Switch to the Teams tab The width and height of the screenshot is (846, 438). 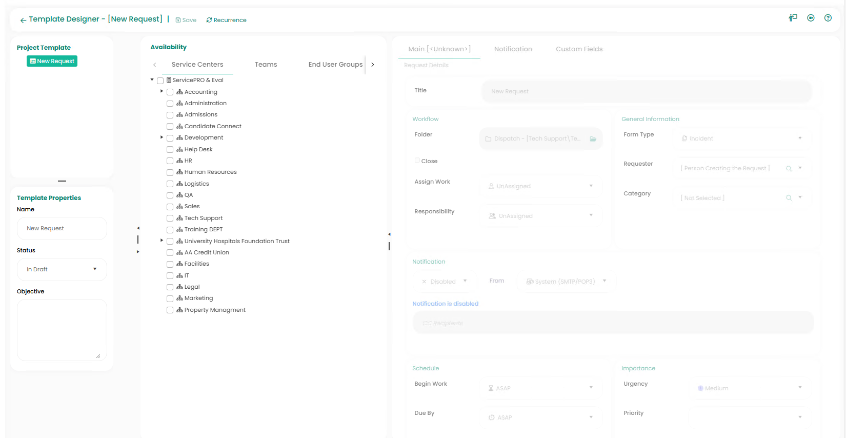[266, 65]
